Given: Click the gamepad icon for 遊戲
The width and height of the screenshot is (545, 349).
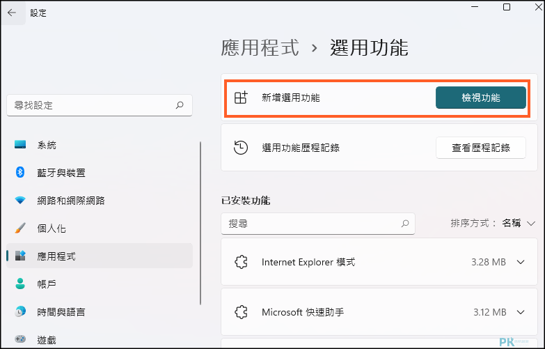Looking at the screenshot, I should point(20,339).
